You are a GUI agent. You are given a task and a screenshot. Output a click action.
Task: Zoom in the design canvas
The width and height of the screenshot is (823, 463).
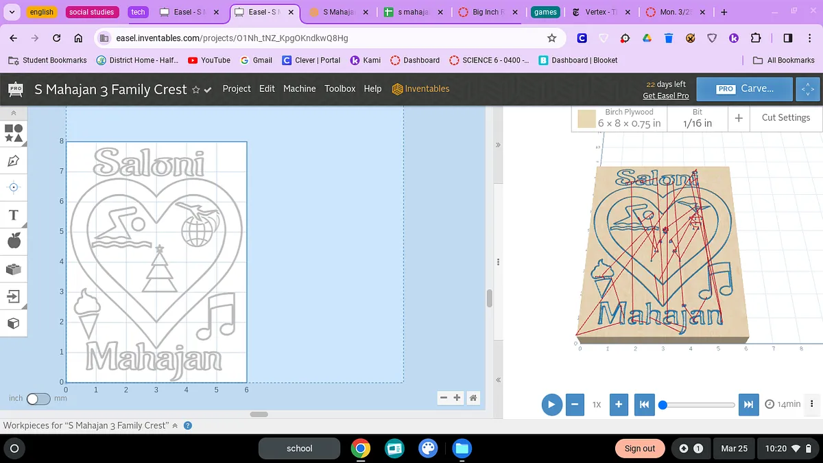pyautogui.click(x=457, y=398)
